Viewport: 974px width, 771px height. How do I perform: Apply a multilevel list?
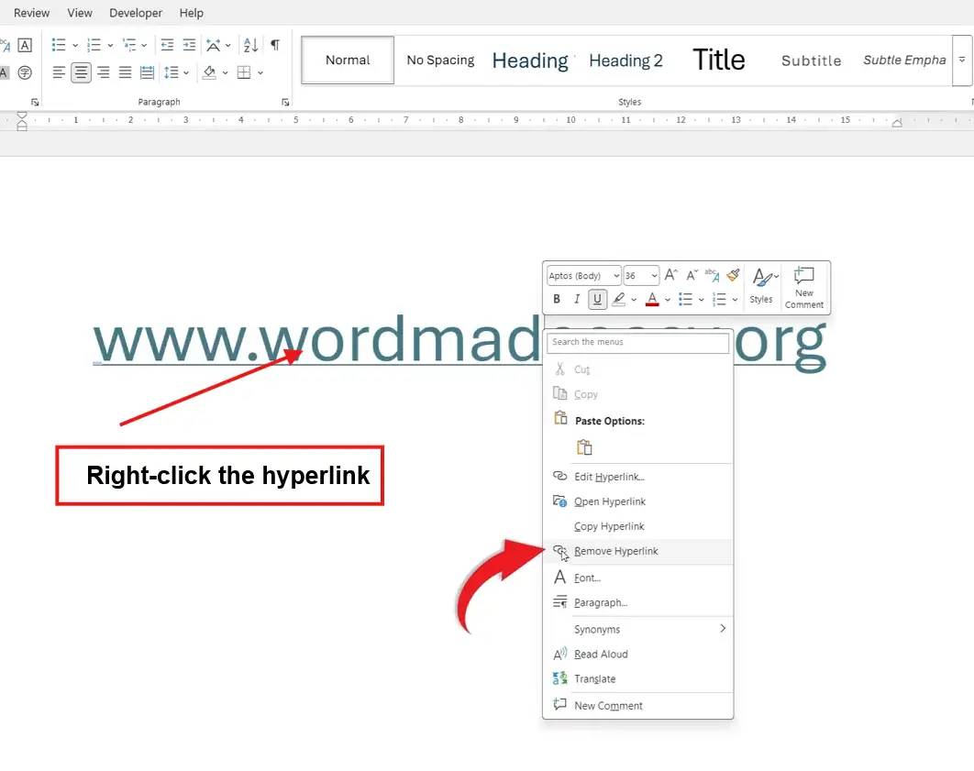tap(129, 45)
